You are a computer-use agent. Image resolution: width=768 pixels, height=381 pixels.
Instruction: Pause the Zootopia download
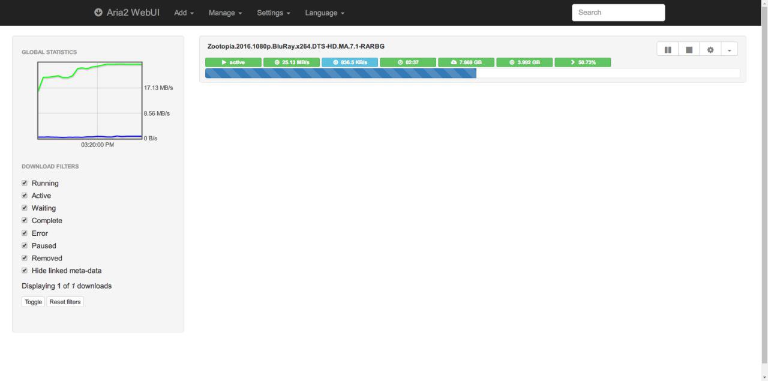click(x=668, y=50)
